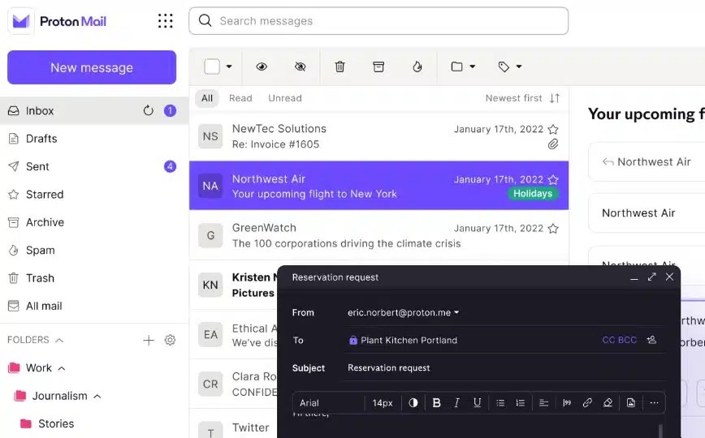Star the GreenWatch message
This screenshot has width=705, height=438.
553,229
